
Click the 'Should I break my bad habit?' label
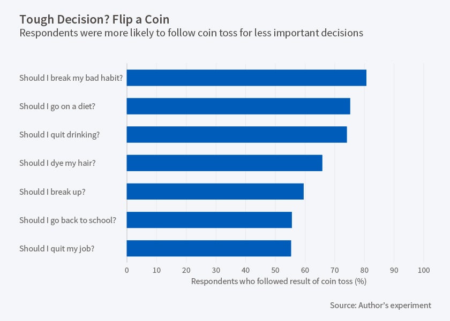71,78
